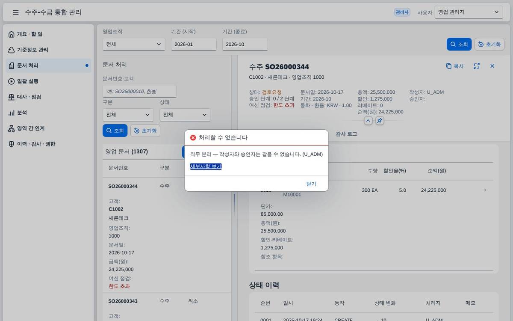
Task: Open the 영업조직 dropdown
Action: pos(134,44)
